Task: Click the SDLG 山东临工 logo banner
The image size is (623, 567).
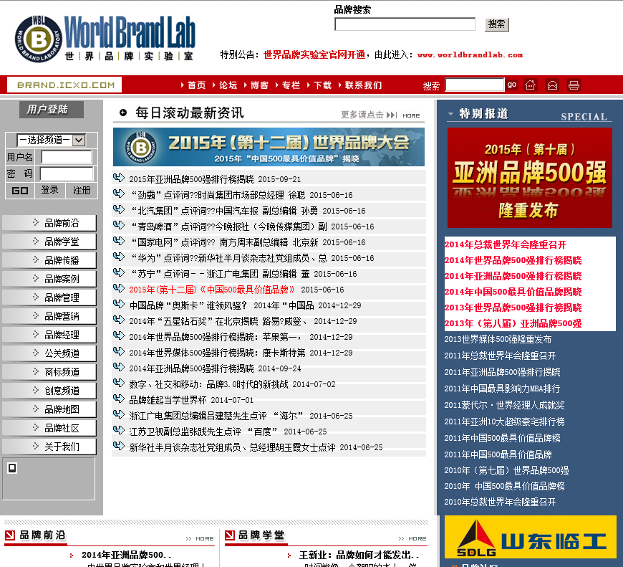Action: 530,537
